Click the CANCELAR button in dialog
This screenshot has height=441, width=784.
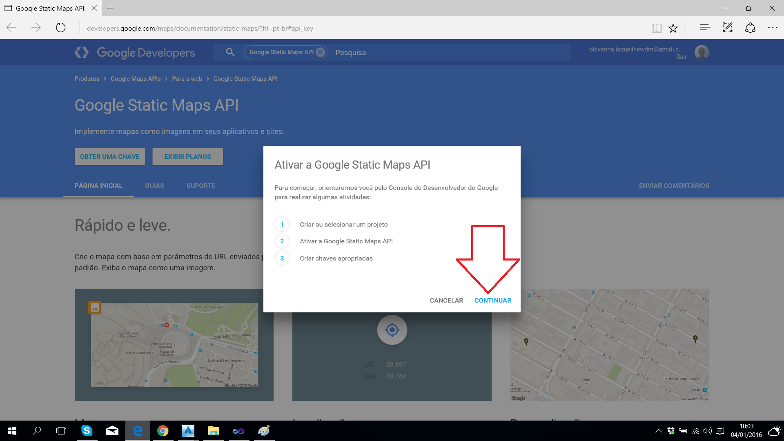446,301
